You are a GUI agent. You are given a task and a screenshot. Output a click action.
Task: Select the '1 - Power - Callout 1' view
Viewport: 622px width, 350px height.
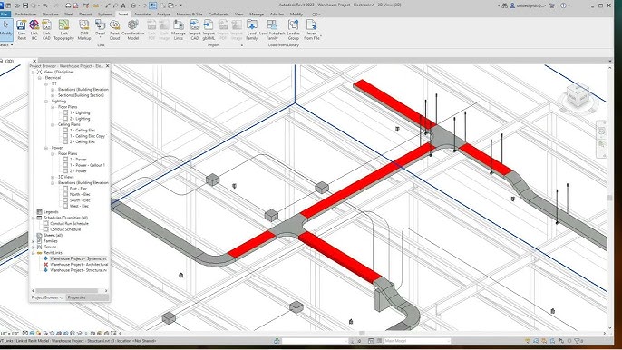click(87, 165)
